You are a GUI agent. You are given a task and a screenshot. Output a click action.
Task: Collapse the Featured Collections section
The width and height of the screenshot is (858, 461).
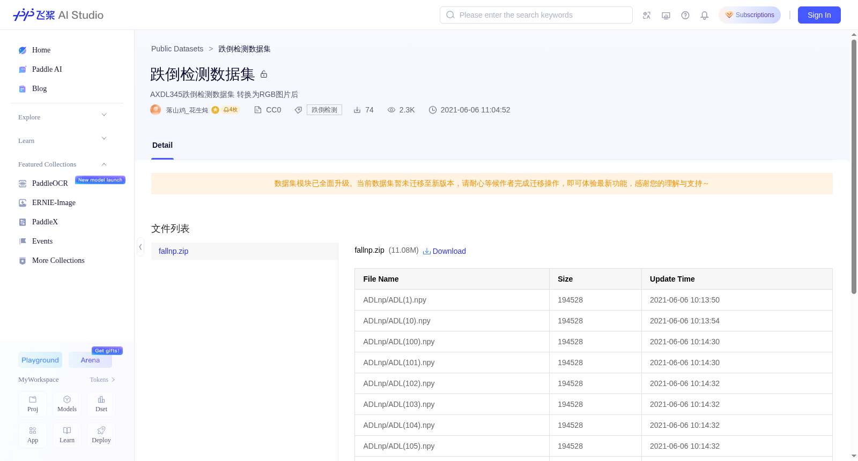(x=104, y=164)
